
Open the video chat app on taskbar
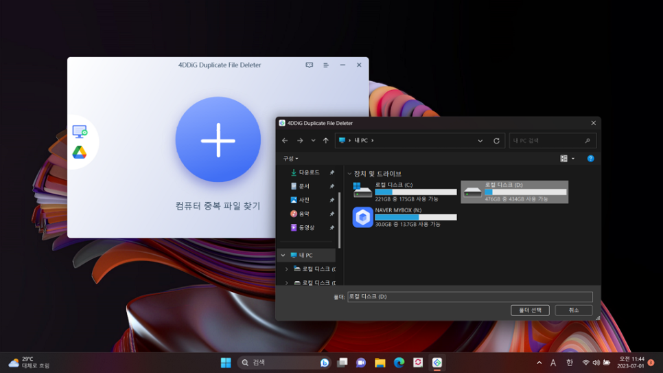pyautogui.click(x=361, y=363)
